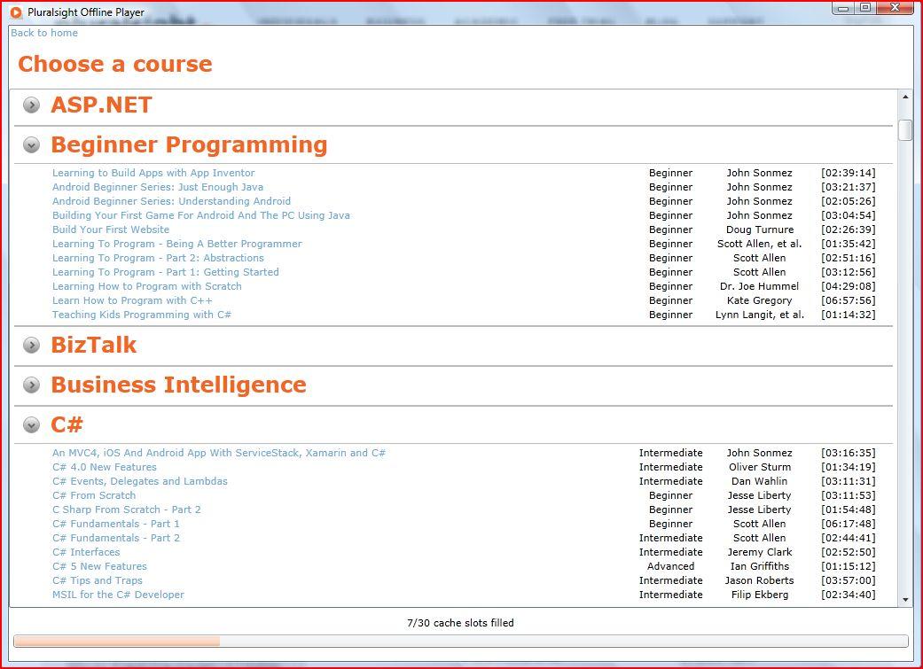The height and width of the screenshot is (669, 923).
Task: Collapse the C# category
Action: click(31, 424)
